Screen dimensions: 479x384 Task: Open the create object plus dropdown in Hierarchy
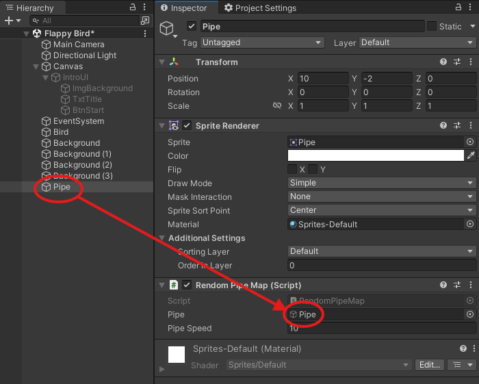coord(12,21)
